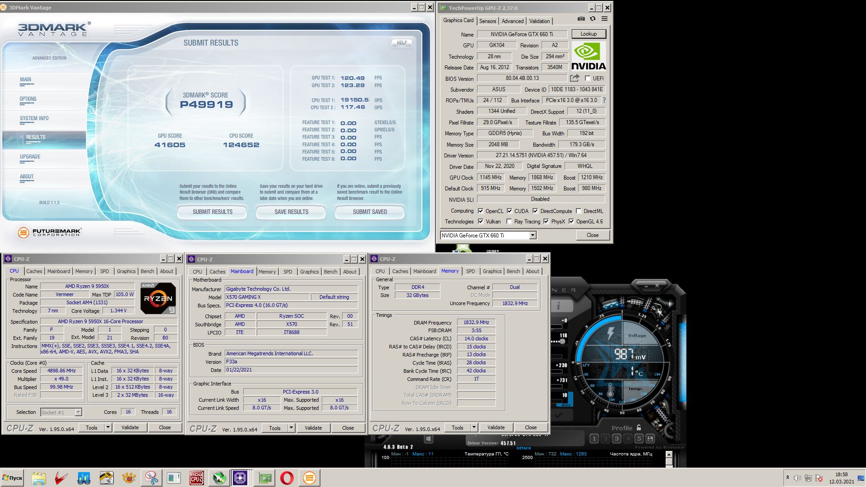Click the Afterburner save profile floppy icon
This screenshot has height=487, width=866.
[x=650, y=438]
